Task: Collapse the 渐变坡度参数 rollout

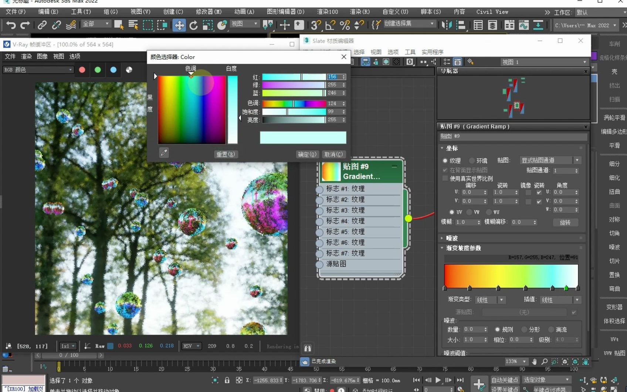Action: pos(463,248)
